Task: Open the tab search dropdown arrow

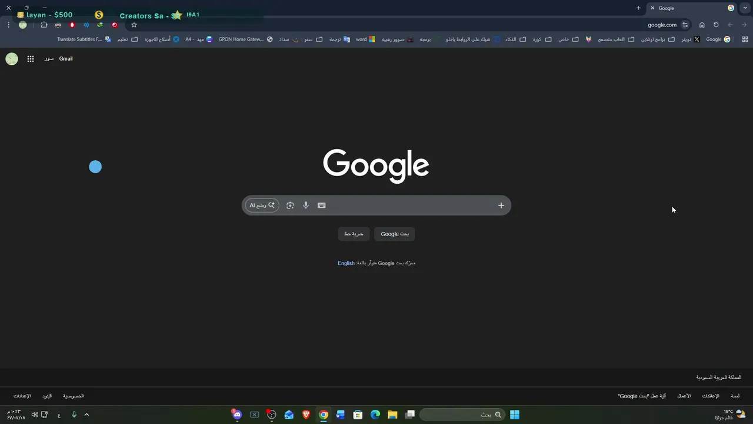Action: [x=745, y=8]
